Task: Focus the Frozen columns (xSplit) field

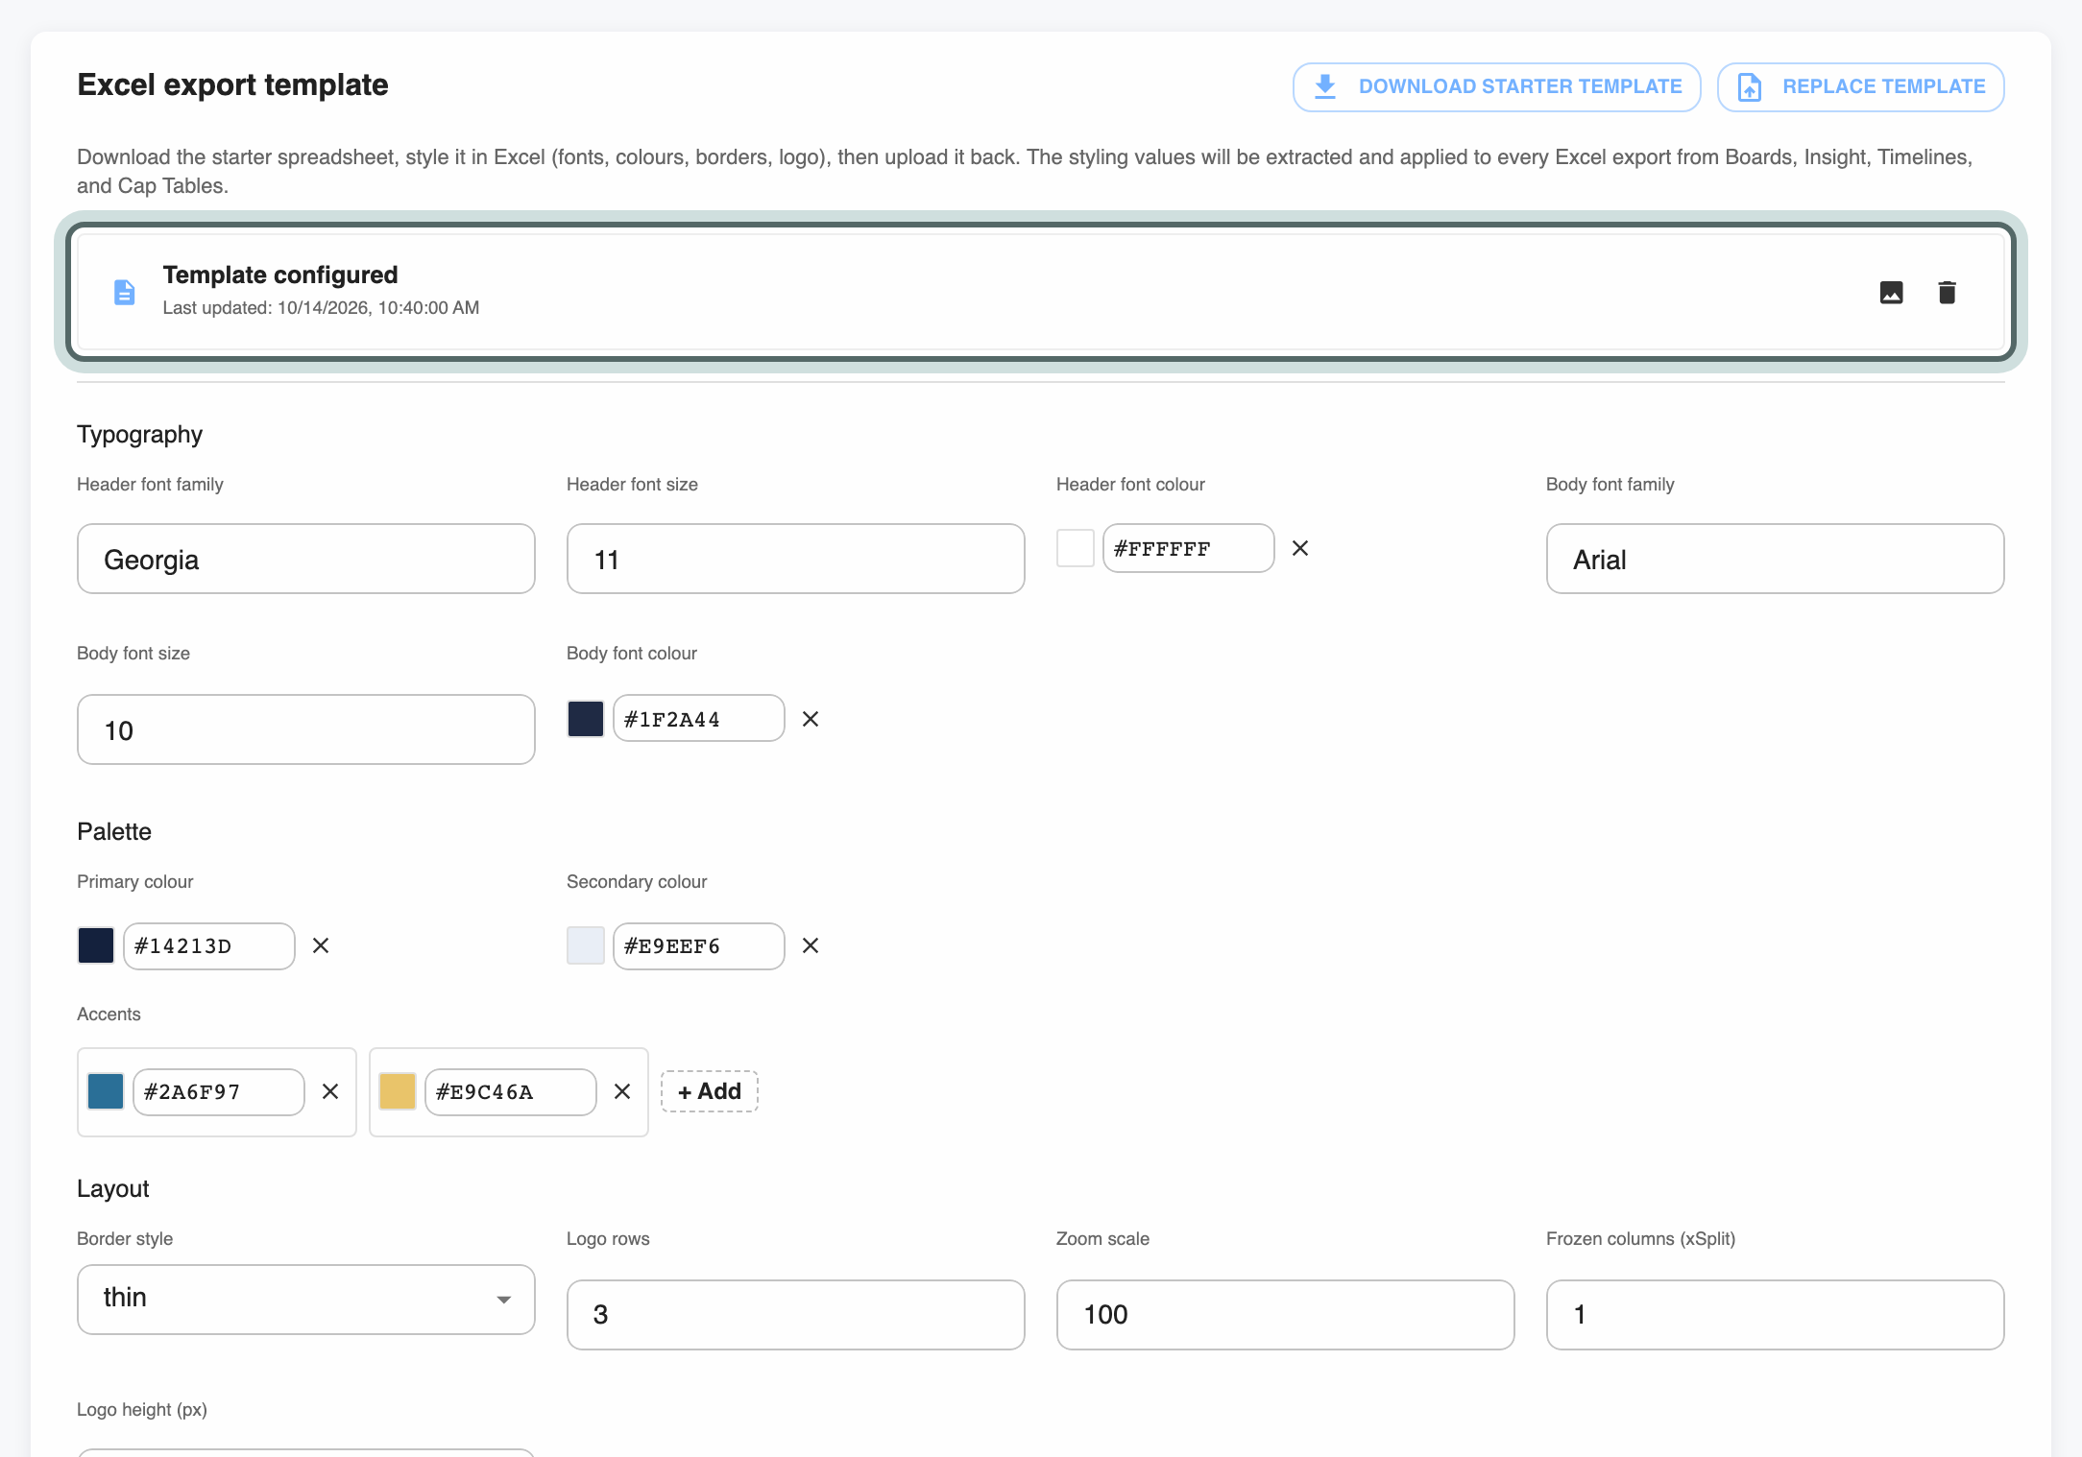Action: tap(1776, 1315)
